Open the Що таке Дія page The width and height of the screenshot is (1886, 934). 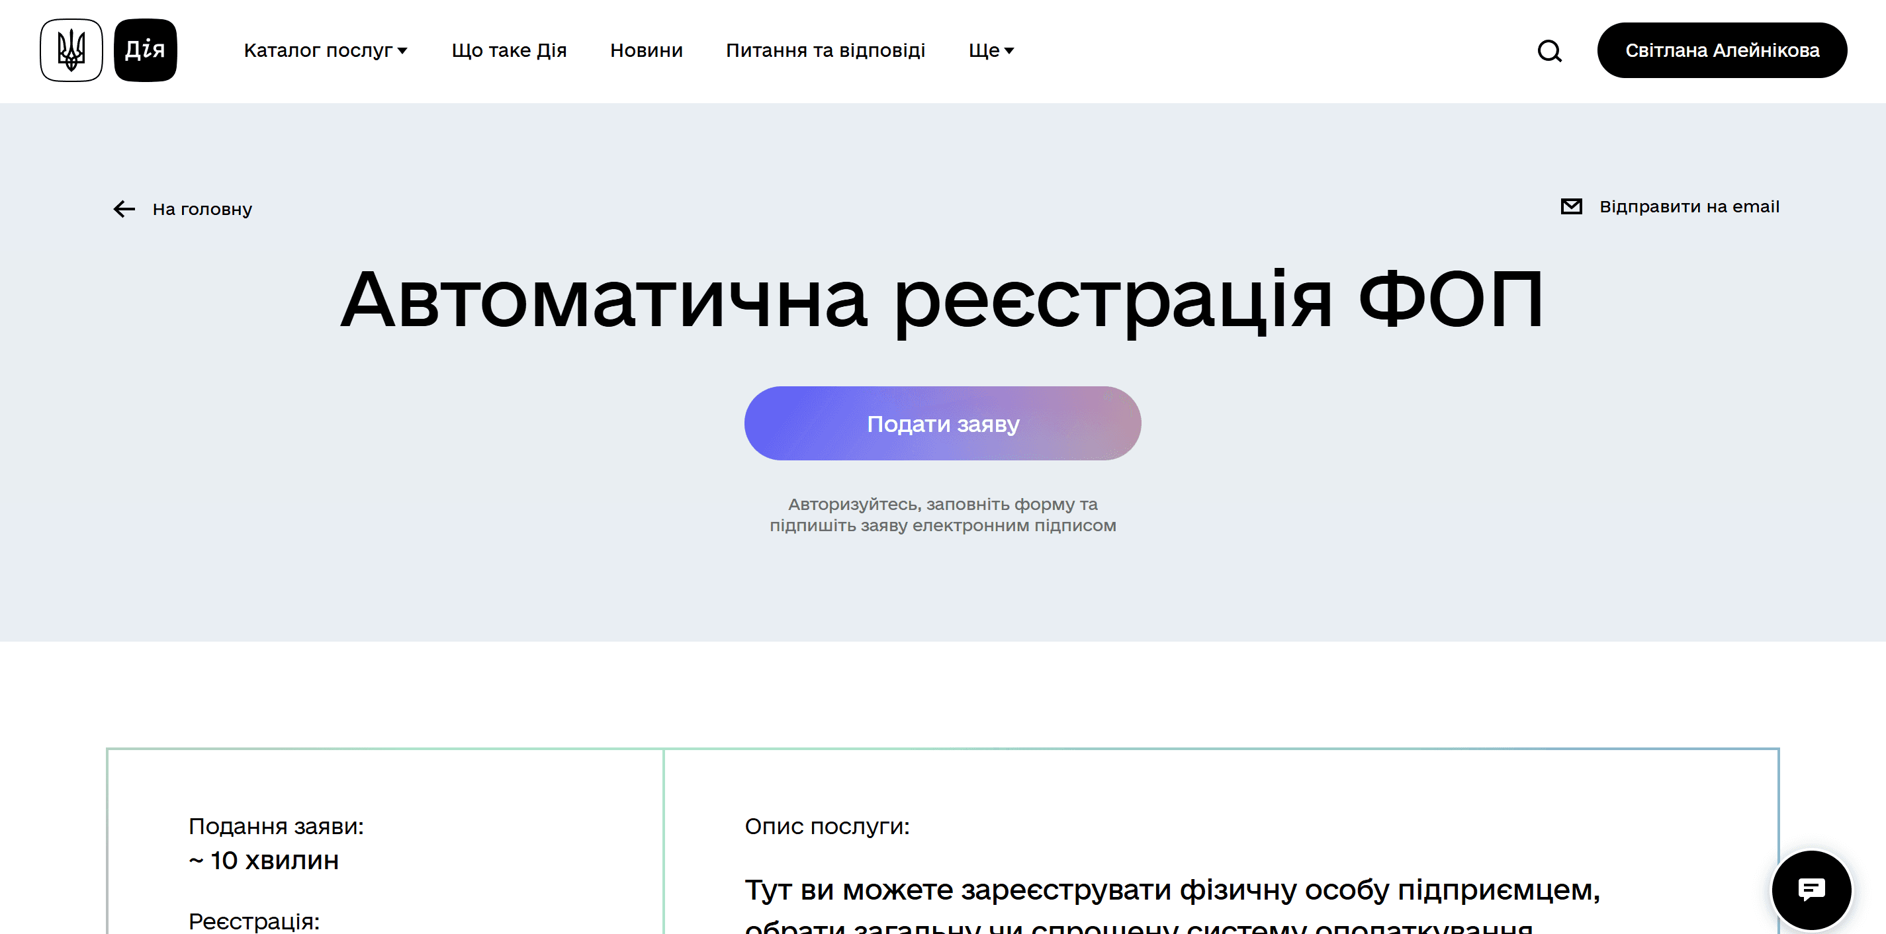coord(509,50)
